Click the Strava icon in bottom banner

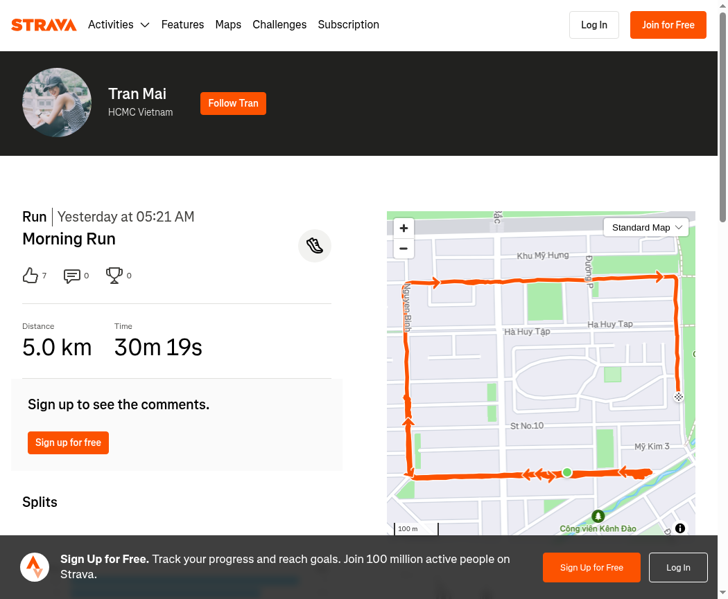pos(35,567)
